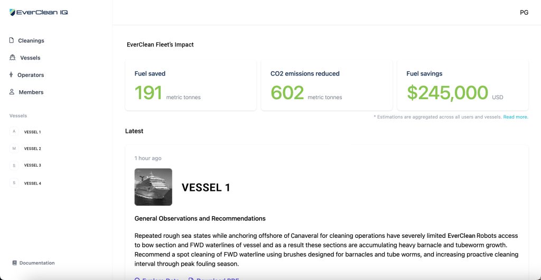
Task: Click the Fuel saved 191 tonnes card
Action: (191, 85)
